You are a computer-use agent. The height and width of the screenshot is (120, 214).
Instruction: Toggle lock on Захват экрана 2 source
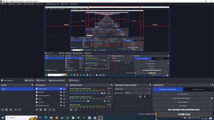tap(64, 105)
